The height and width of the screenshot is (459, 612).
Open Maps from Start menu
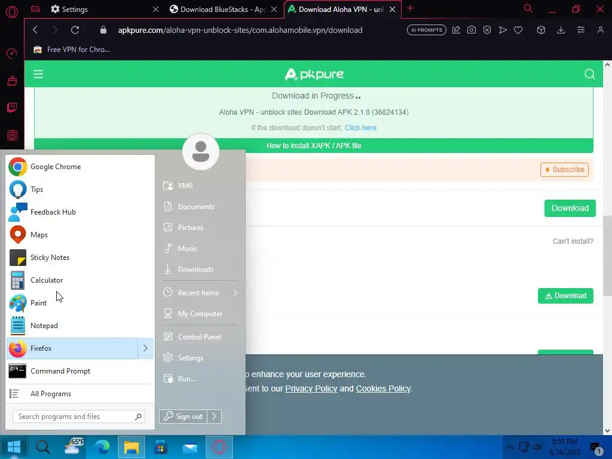coord(80,234)
